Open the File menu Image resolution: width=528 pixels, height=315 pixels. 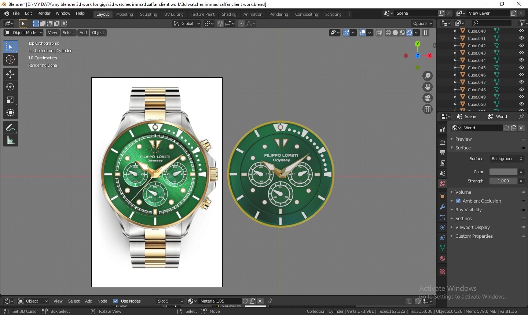(16, 13)
